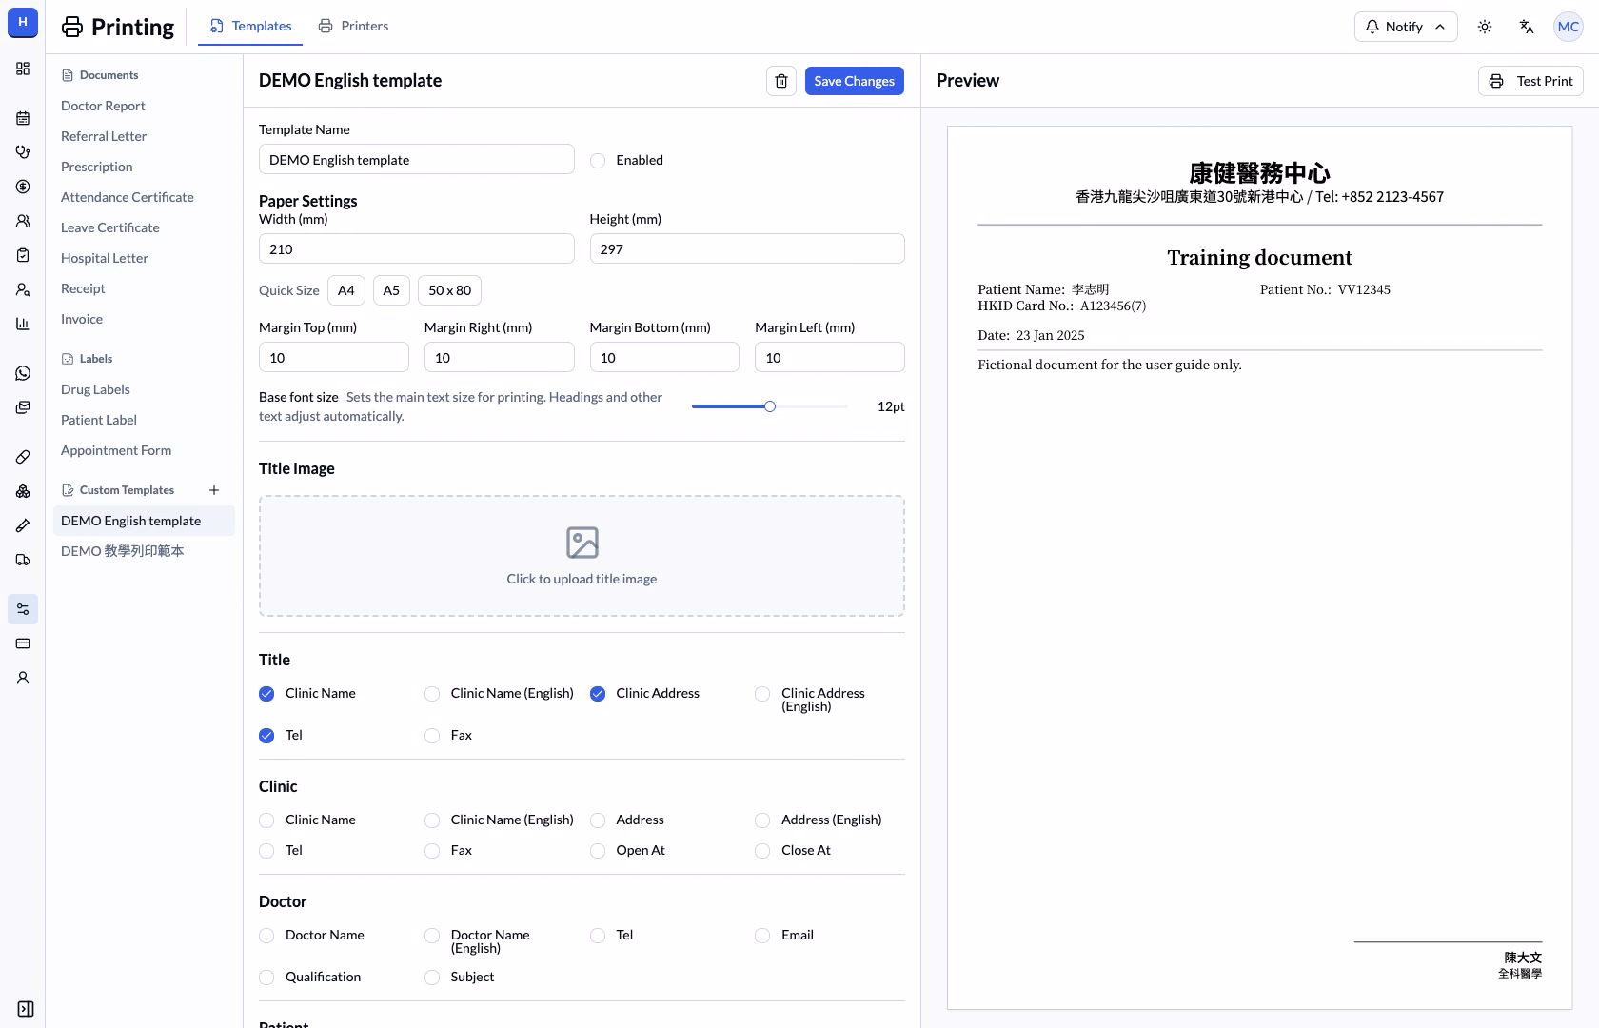Open the calendar icon in left sidebar

(x=23, y=118)
